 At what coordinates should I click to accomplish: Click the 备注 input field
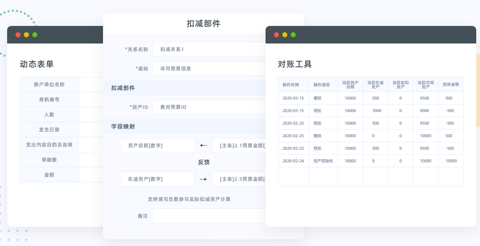pyautogui.click(x=209, y=216)
